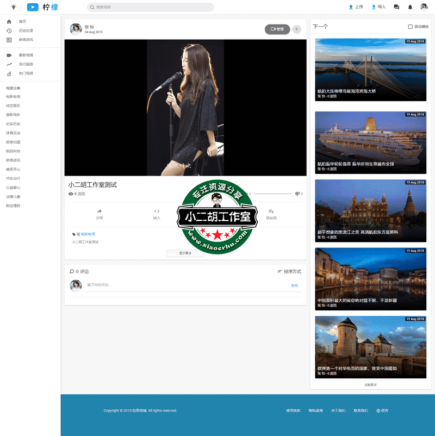Click the upload (上传) button

356,7
